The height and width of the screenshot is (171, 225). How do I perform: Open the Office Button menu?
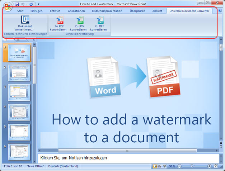[x=8, y=6]
